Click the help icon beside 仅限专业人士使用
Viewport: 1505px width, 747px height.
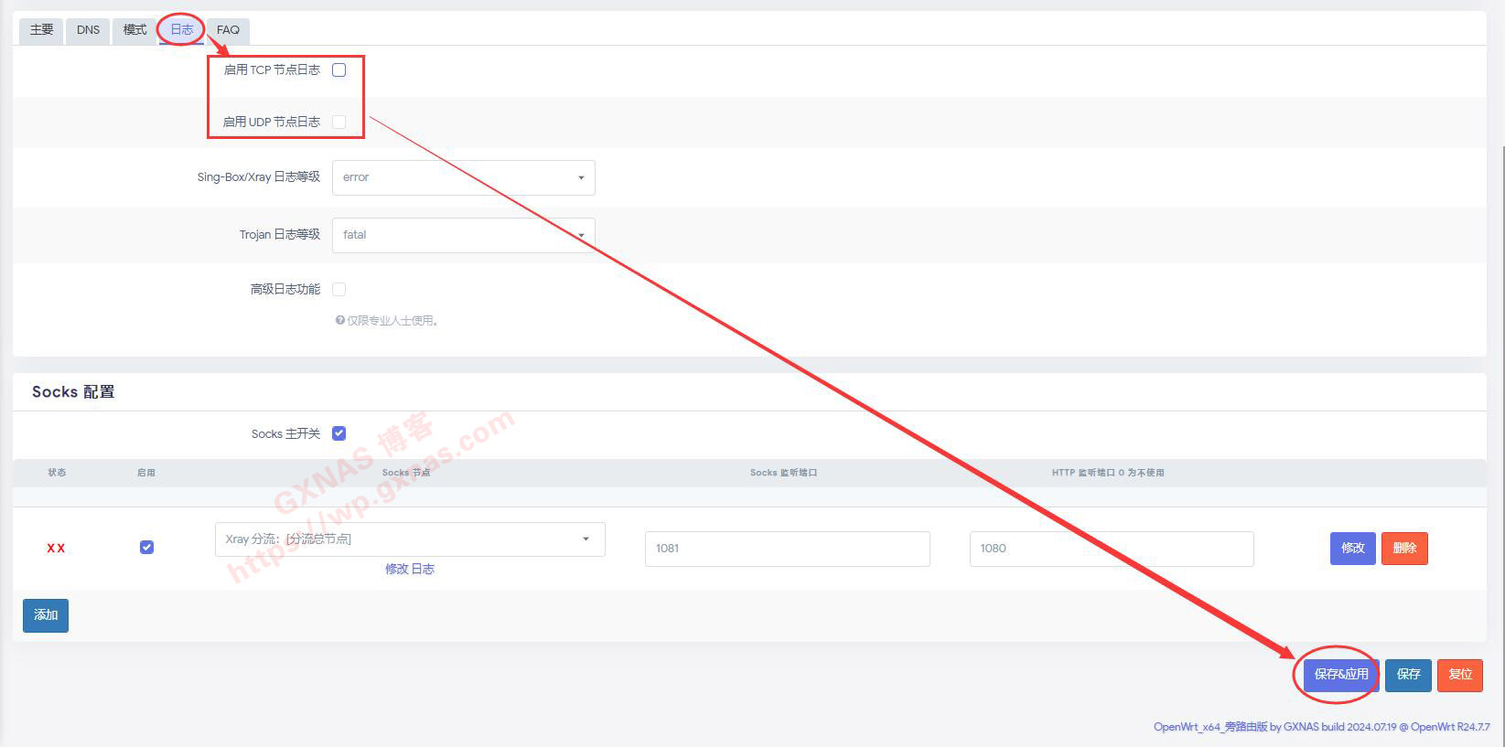[339, 321]
